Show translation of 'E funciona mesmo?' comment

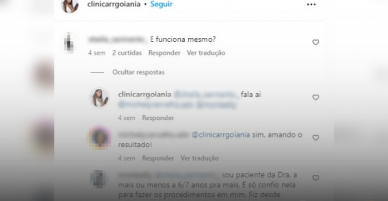206,53
